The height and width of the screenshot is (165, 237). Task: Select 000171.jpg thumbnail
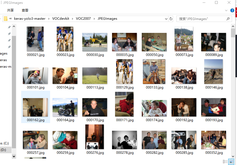point(124,104)
